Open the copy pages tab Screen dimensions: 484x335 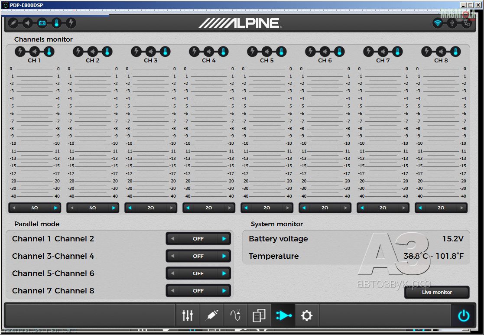tap(259, 315)
